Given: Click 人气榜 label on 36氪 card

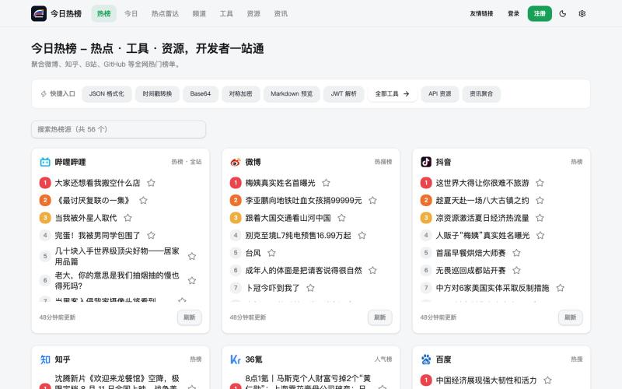Looking at the screenshot, I should (x=383, y=359).
